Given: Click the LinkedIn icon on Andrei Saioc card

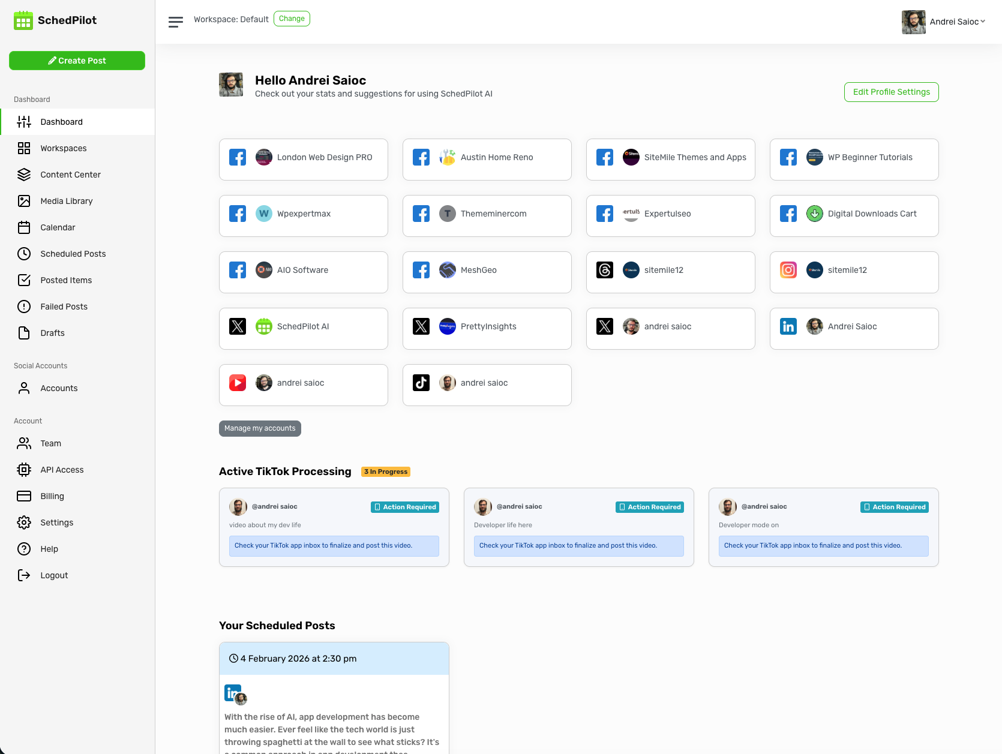Looking at the screenshot, I should [x=788, y=326].
